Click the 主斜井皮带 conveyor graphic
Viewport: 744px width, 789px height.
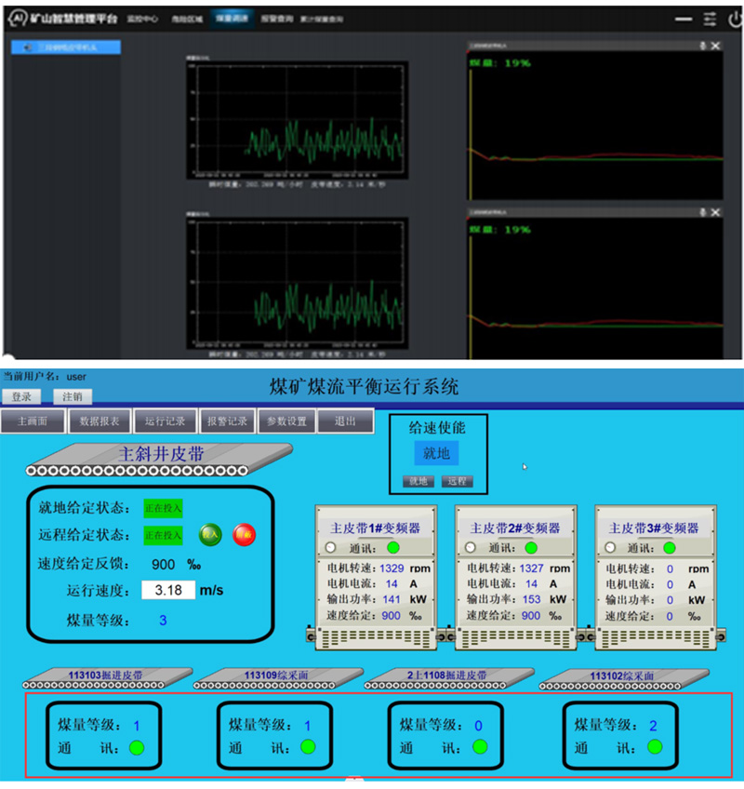click(x=159, y=460)
